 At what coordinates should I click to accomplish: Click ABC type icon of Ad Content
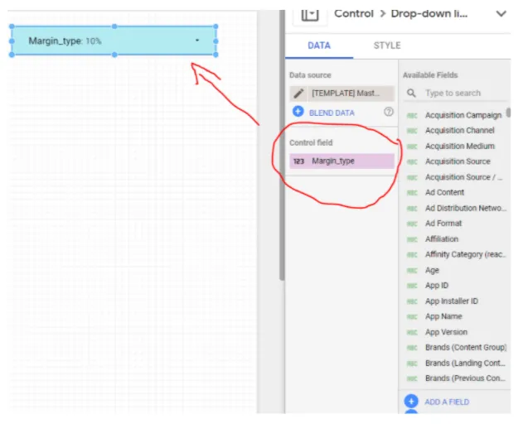[x=412, y=193]
